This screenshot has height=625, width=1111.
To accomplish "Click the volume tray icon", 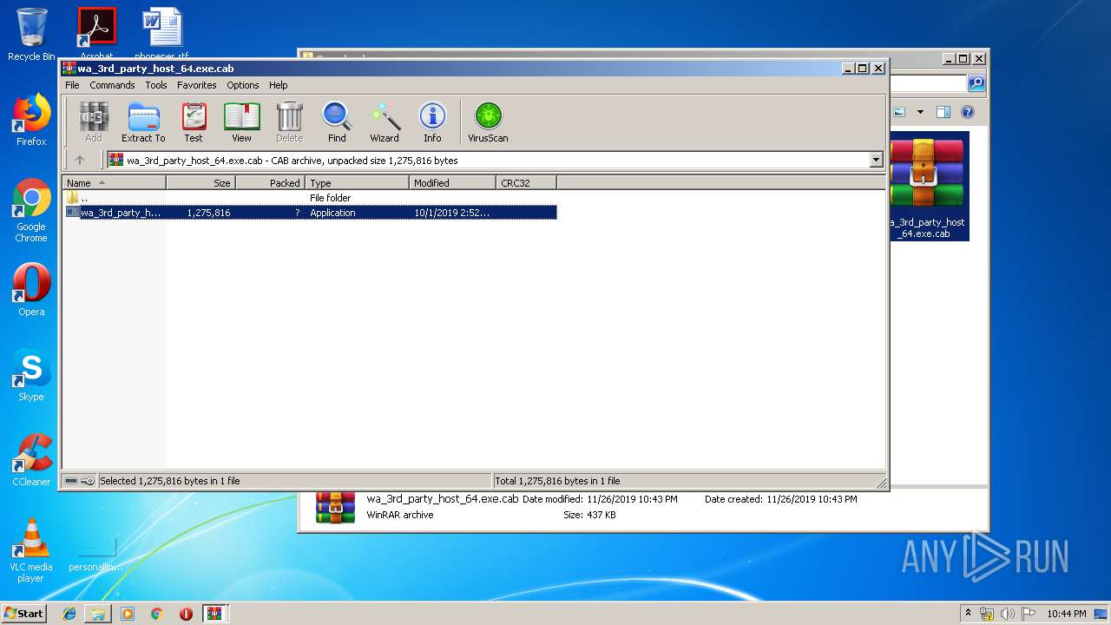I will [x=1007, y=614].
